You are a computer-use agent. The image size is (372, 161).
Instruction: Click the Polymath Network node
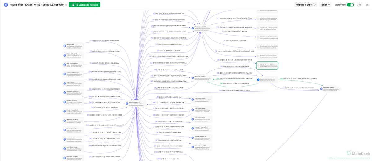(201, 138)
